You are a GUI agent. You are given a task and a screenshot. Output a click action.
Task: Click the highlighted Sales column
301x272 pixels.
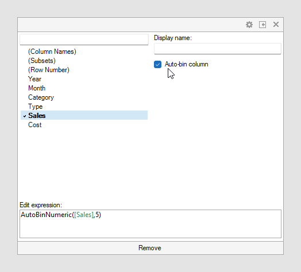coord(84,115)
